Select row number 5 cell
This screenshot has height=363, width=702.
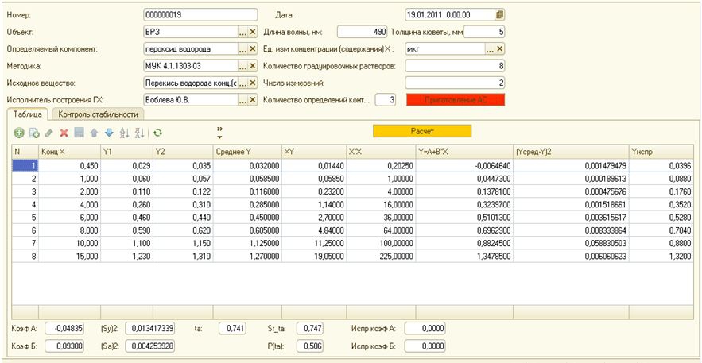[25, 218]
